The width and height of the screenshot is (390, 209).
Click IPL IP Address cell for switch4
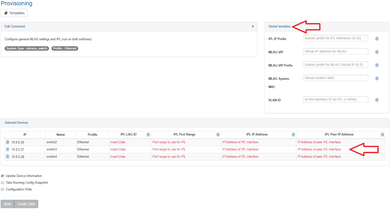pos(240,157)
